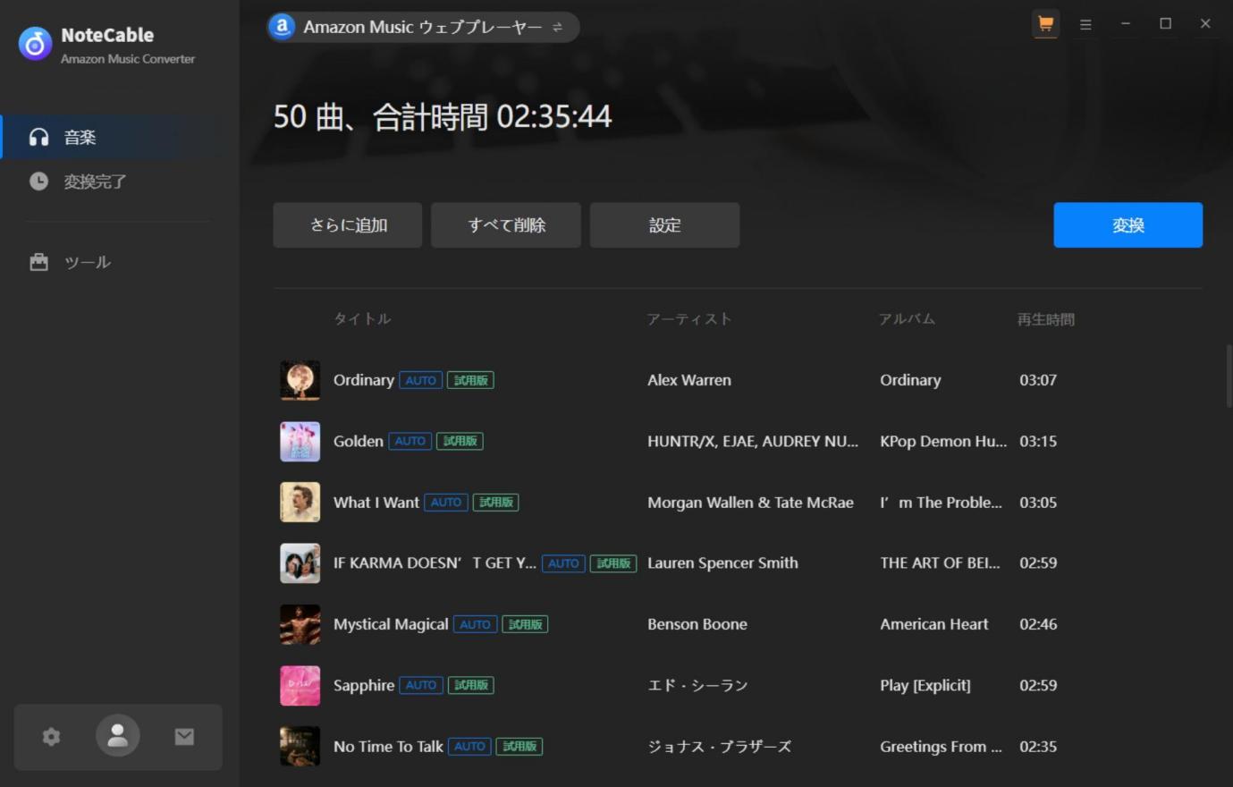This screenshot has height=787, width=1233.
Task: Click the Ordinary album thumbnail
Action: pyautogui.click(x=300, y=380)
